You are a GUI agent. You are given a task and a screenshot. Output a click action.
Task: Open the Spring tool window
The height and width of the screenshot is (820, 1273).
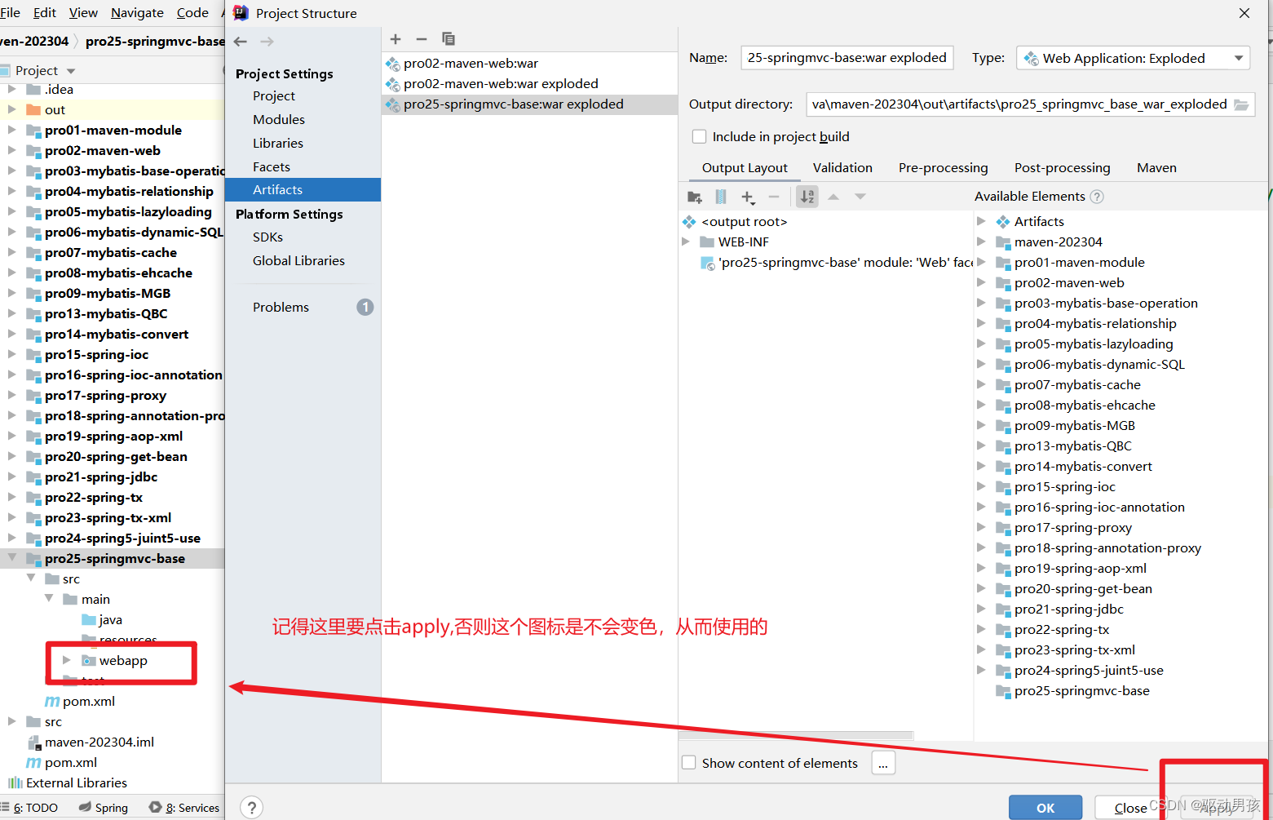pyautogui.click(x=104, y=808)
